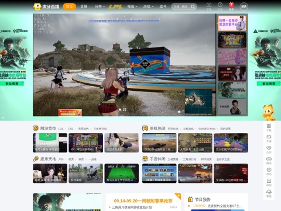Expand the 分类 category dropdown

(x=100, y=6)
